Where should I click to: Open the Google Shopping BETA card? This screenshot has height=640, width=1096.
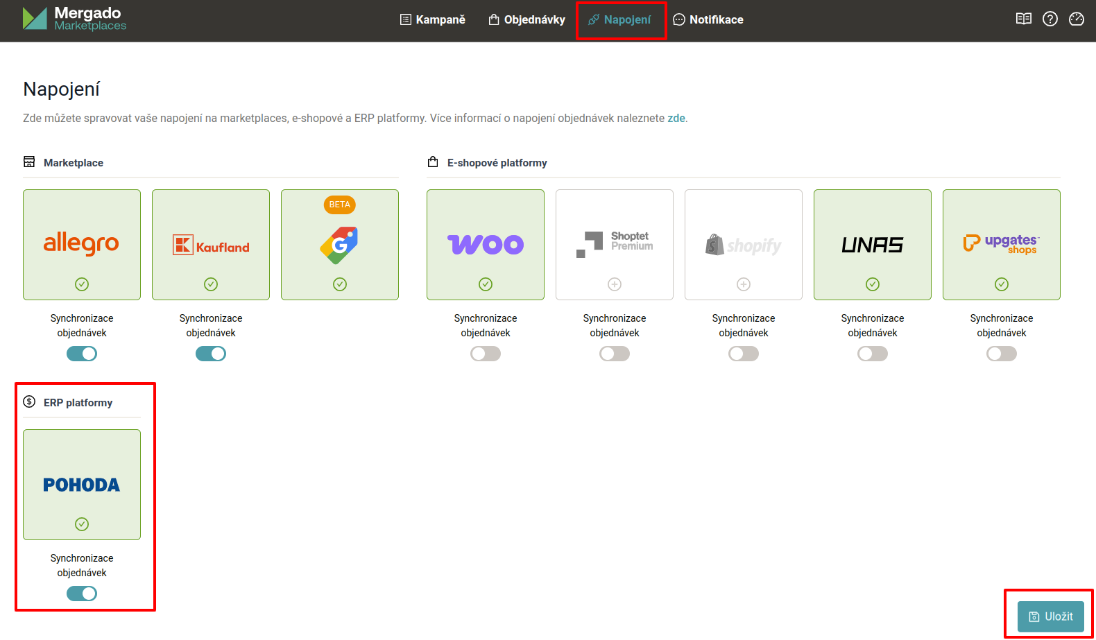[x=340, y=245]
